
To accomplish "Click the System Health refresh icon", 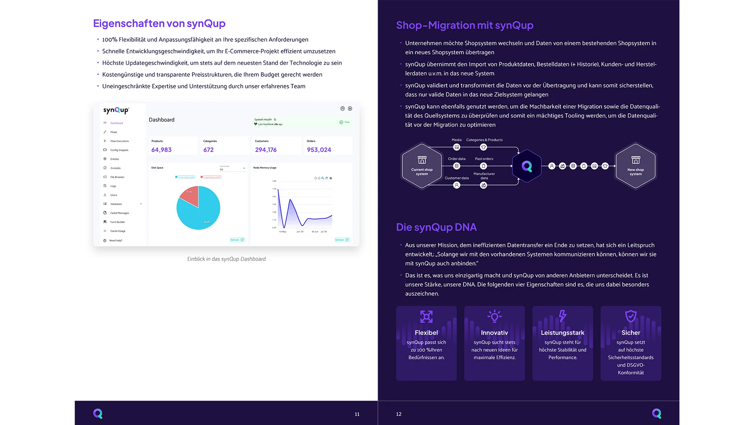I will click(x=275, y=120).
